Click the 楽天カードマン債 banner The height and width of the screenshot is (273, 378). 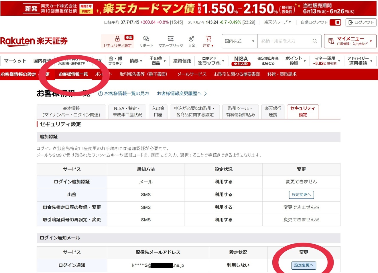click(188, 8)
